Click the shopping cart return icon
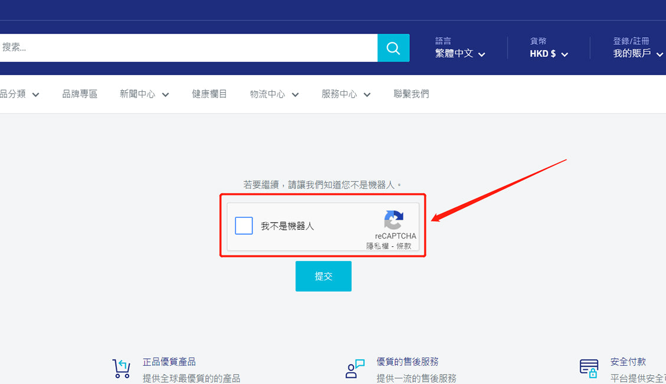The width and height of the screenshot is (666, 384). 122,368
